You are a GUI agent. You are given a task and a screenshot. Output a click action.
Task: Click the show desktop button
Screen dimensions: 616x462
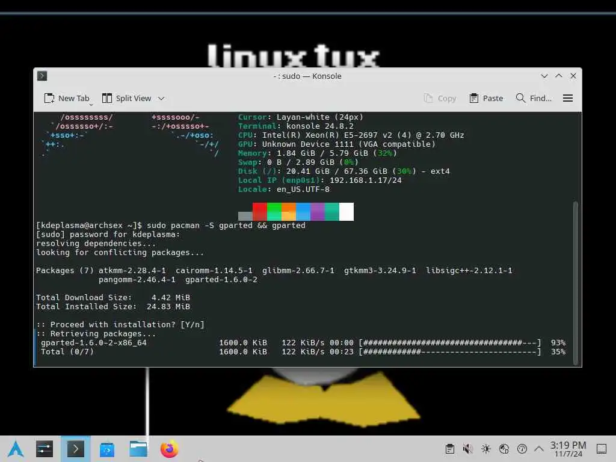click(602, 449)
